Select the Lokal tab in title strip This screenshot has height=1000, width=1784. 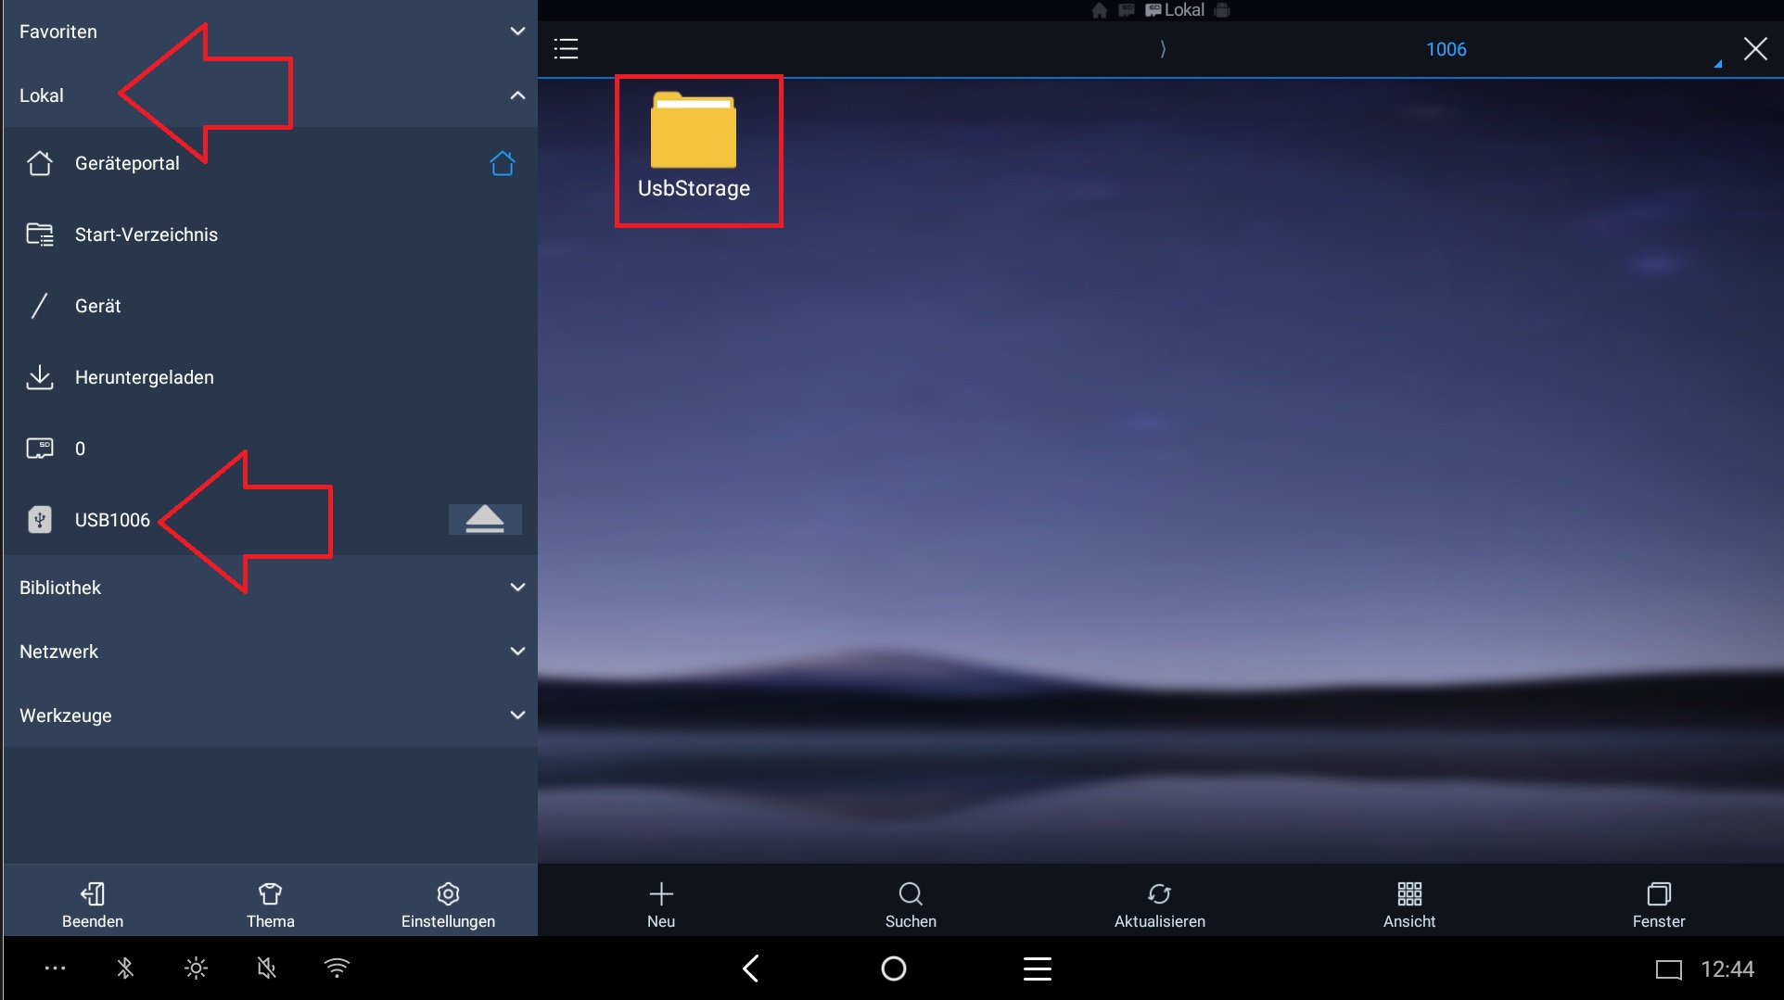pos(1175,10)
